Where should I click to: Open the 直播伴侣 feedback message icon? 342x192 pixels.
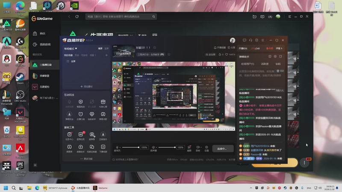[245, 40]
